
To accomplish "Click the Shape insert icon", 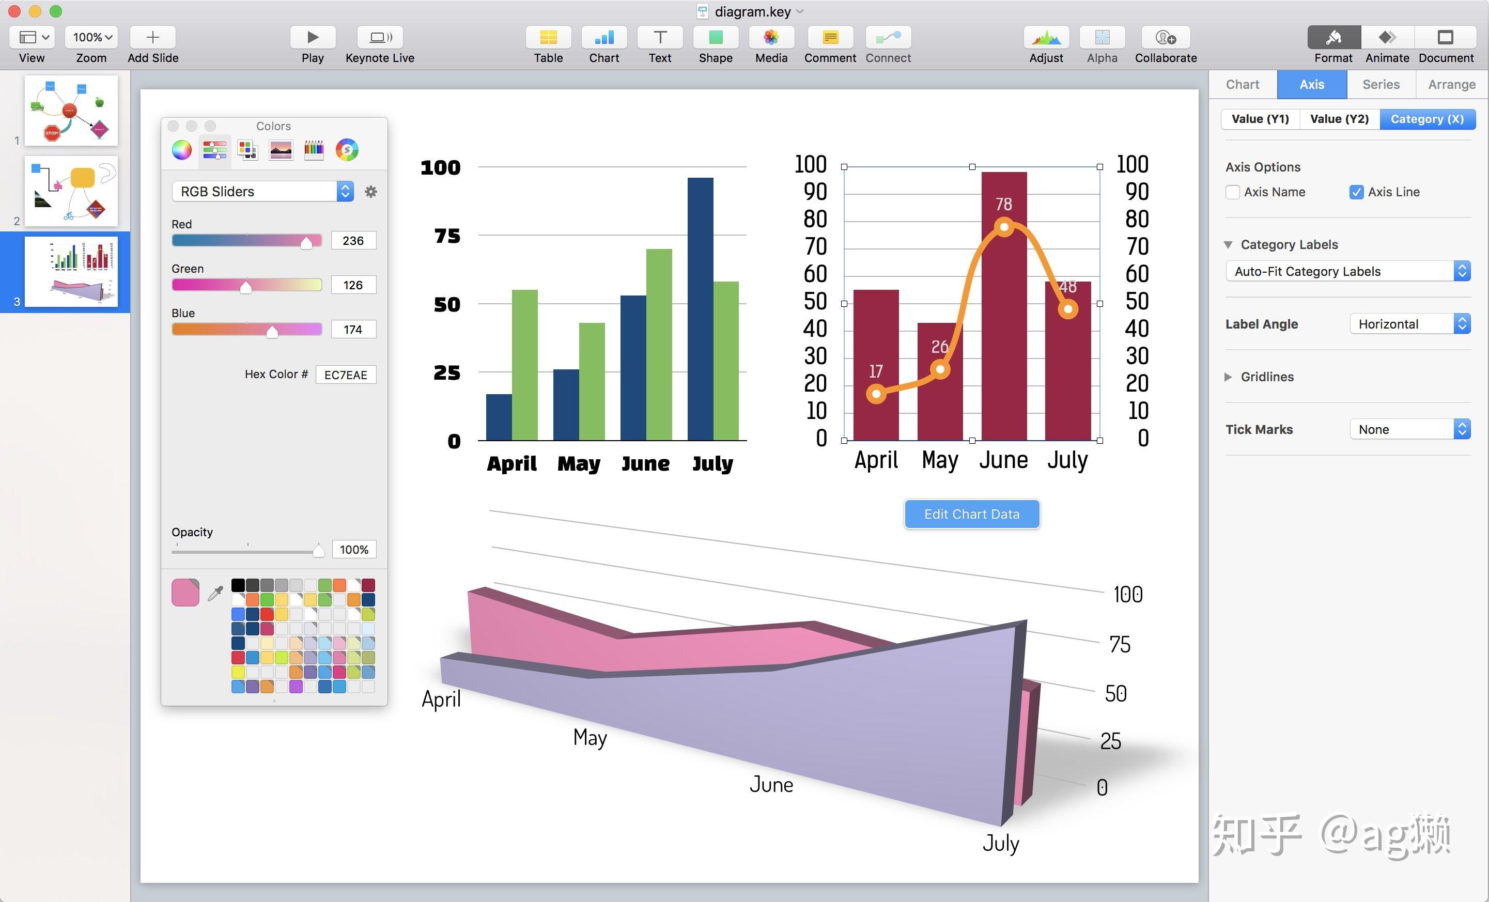I will (716, 38).
